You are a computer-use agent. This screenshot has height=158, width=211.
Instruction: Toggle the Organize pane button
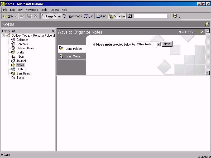click(x=117, y=16)
